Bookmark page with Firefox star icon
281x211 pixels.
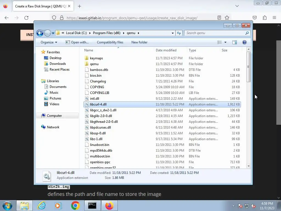pyautogui.click(x=227, y=18)
